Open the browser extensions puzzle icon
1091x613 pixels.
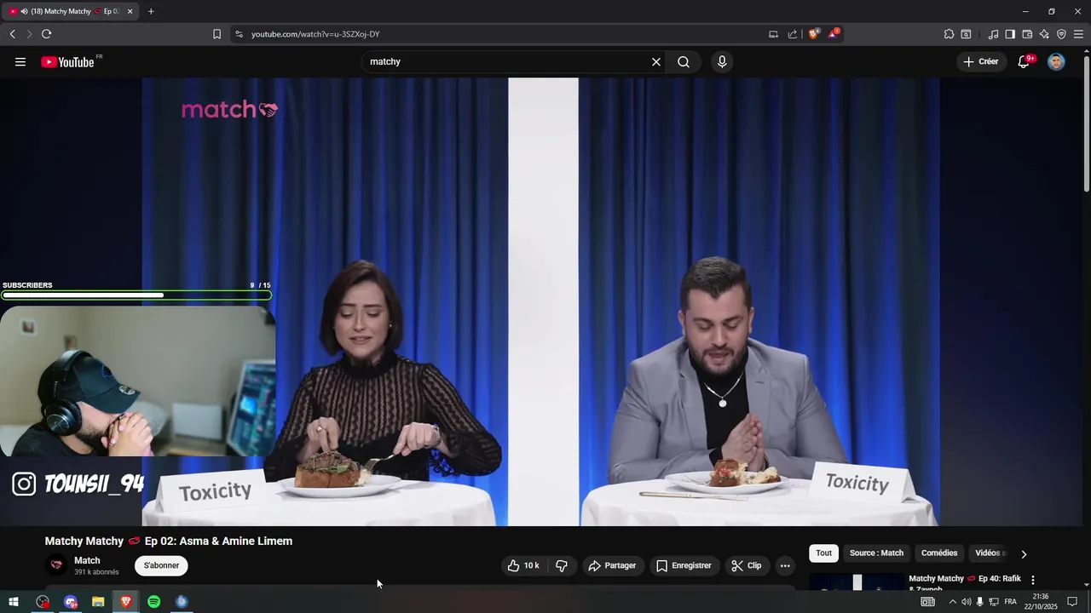pos(949,34)
